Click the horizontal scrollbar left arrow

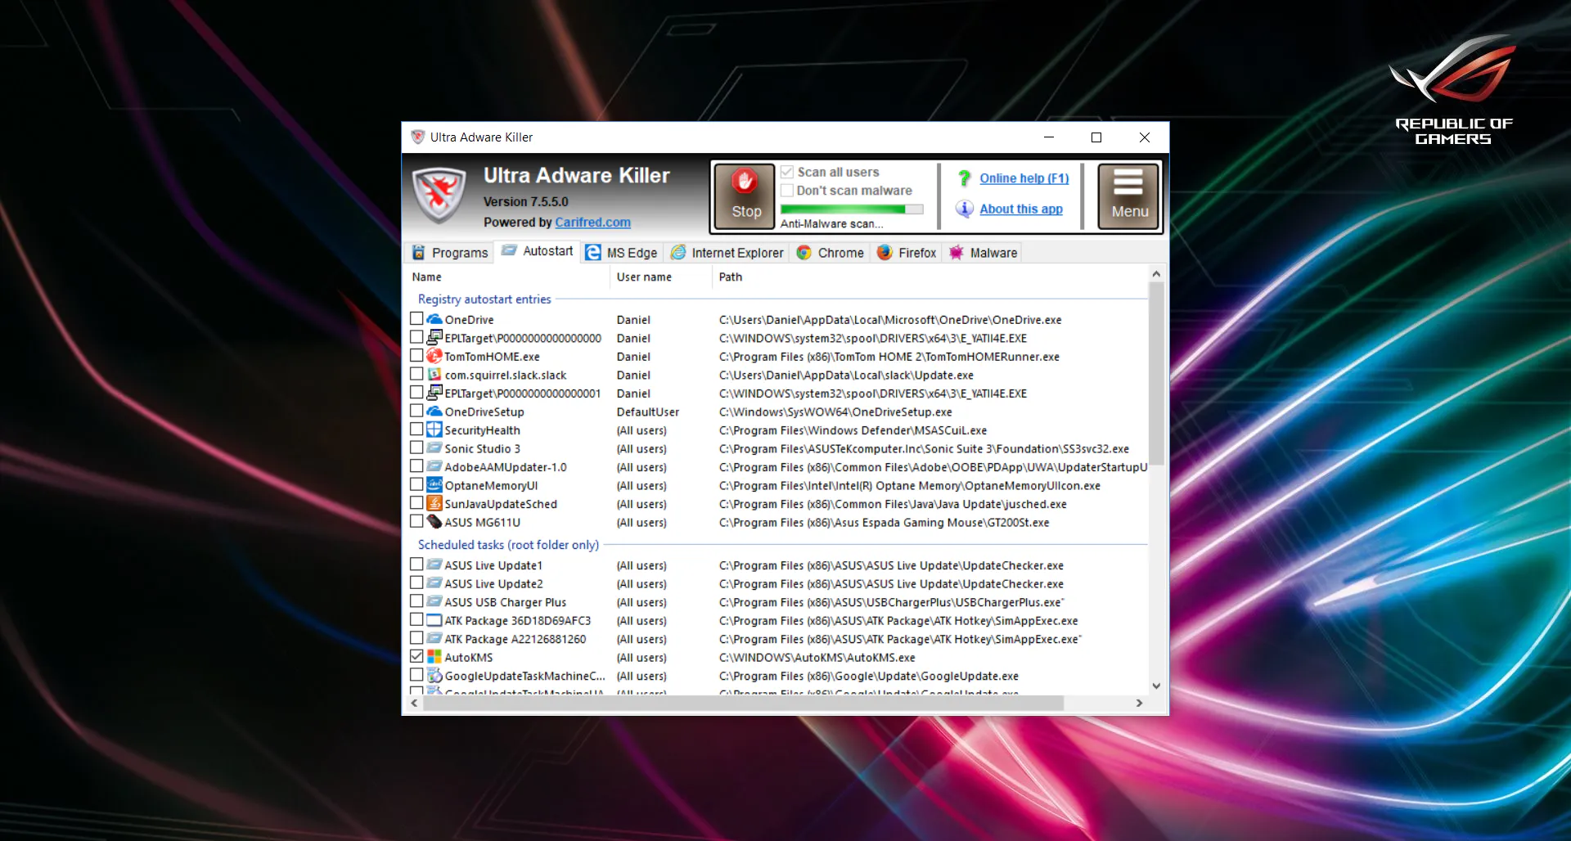click(x=415, y=703)
